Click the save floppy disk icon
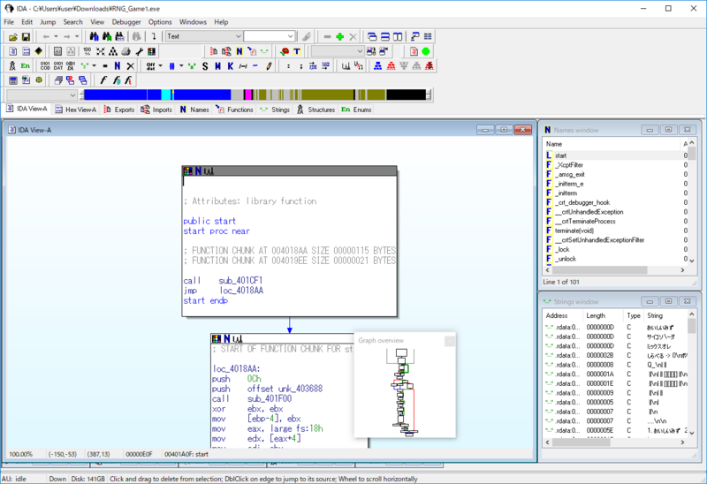This screenshot has height=484, width=707. [26, 36]
